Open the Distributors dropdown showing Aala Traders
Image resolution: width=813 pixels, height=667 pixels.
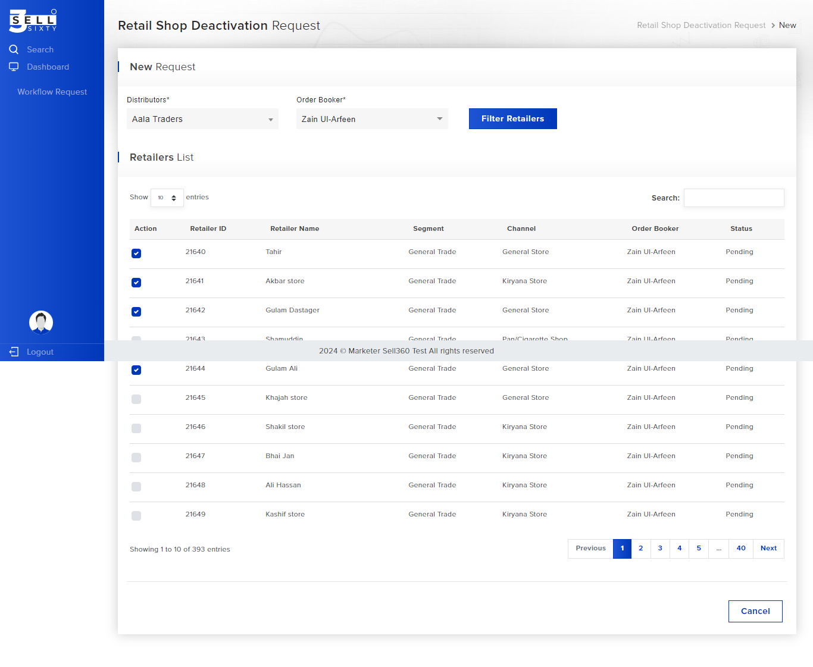202,119
